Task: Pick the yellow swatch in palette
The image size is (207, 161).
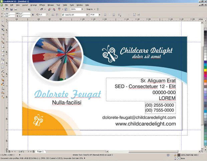Action: coord(205,70)
